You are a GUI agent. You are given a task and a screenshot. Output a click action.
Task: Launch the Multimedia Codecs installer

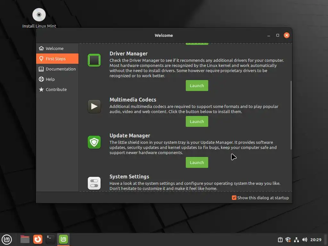[x=197, y=121]
